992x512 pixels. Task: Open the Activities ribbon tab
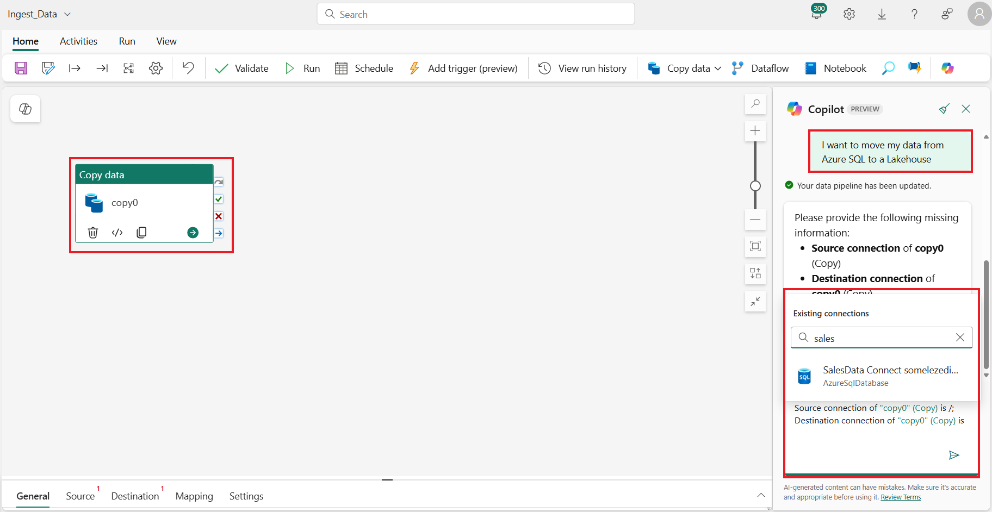[x=78, y=41]
